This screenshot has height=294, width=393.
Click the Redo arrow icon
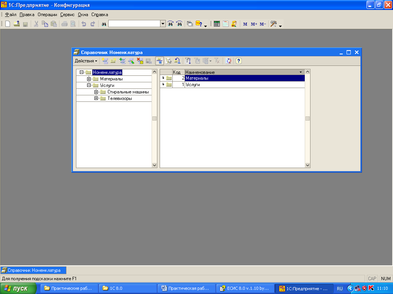(x=93, y=24)
